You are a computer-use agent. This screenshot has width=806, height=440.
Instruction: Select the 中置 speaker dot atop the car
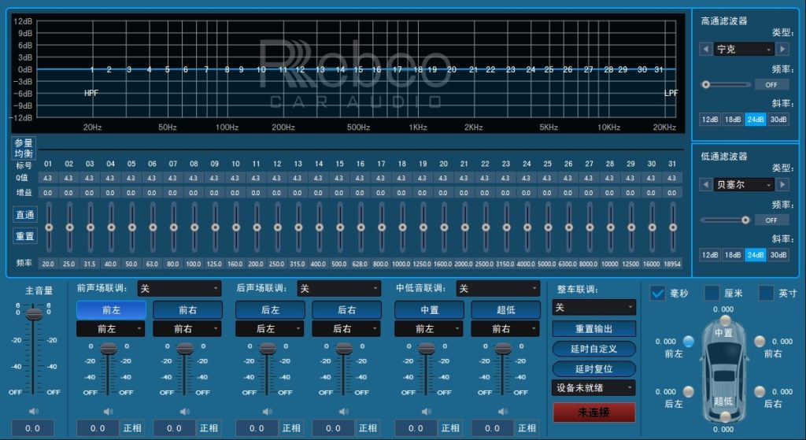(x=725, y=320)
